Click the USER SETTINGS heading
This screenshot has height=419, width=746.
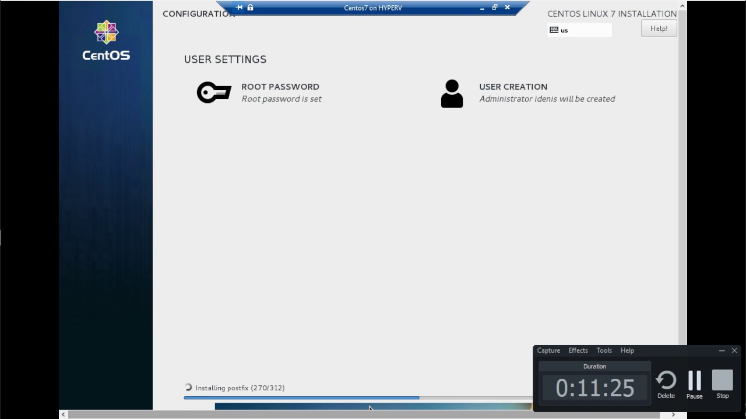click(x=225, y=59)
